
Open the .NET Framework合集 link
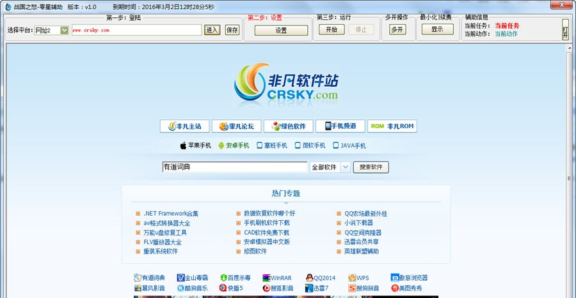coord(171,213)
